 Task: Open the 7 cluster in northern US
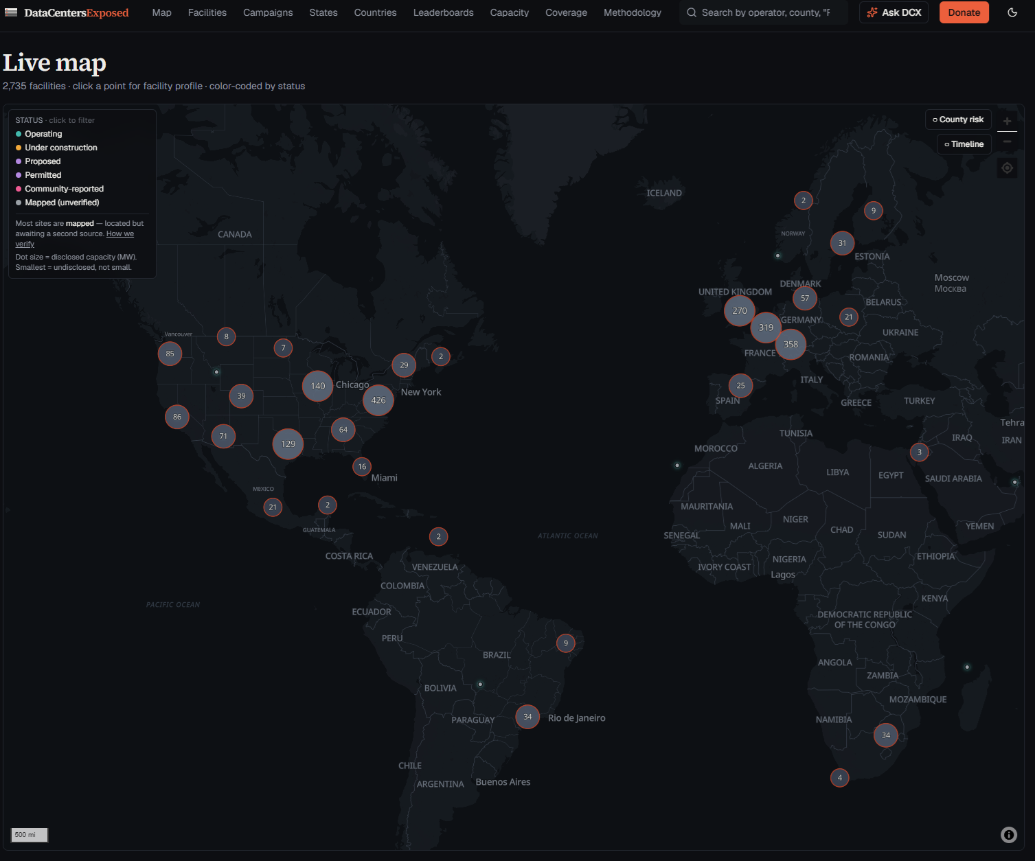(283, 348)
